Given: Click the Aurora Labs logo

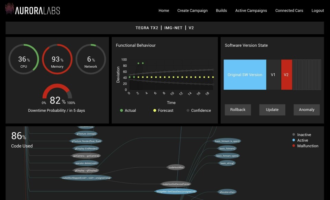Looking at the screenshot, I should pos(33,10).
